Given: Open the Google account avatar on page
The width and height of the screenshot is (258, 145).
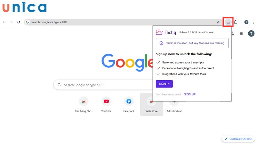Looking at the screenshot, I should pyautogui.click(x=251, y=34).
